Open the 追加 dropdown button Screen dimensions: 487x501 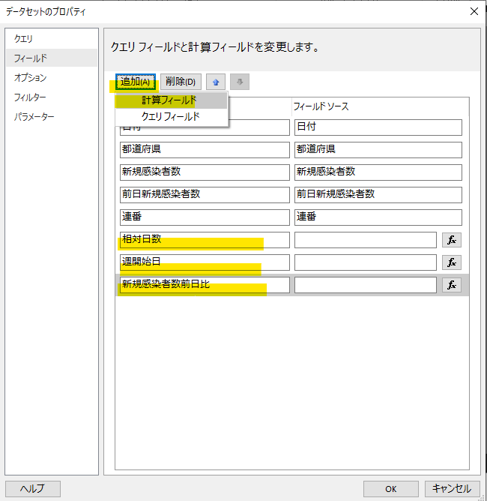(x=136, y=82)
